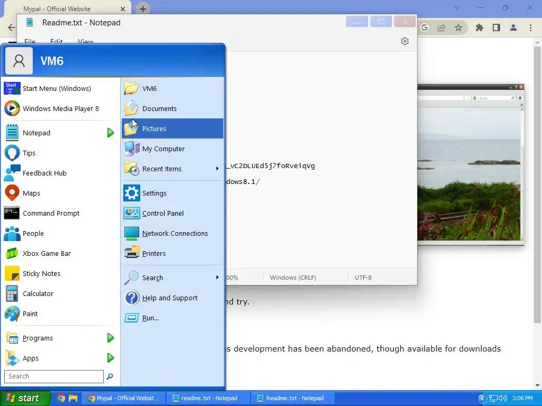Click the start menu search magnifier icon
This screenshot has width=542, height=406.
click(110, 376)
